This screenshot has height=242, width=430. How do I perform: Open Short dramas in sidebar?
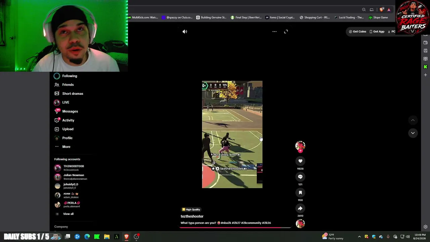coord(69,93)
